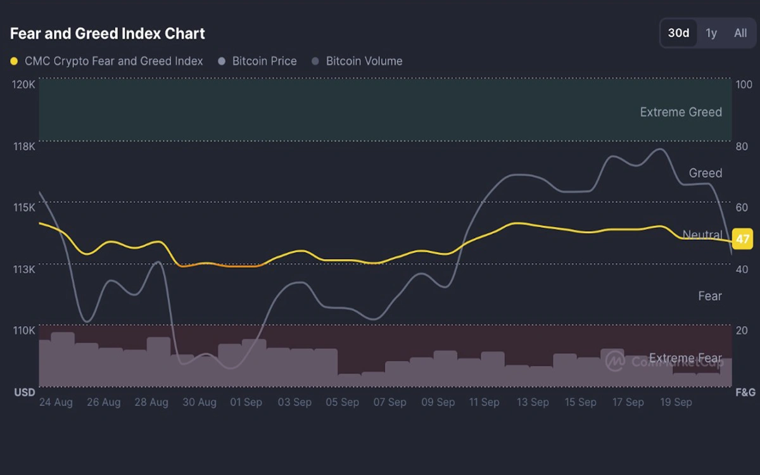The height and width of the screenshot is (475, 760).
Task: Click the USD axis unit label
Action: click(25, 393)
